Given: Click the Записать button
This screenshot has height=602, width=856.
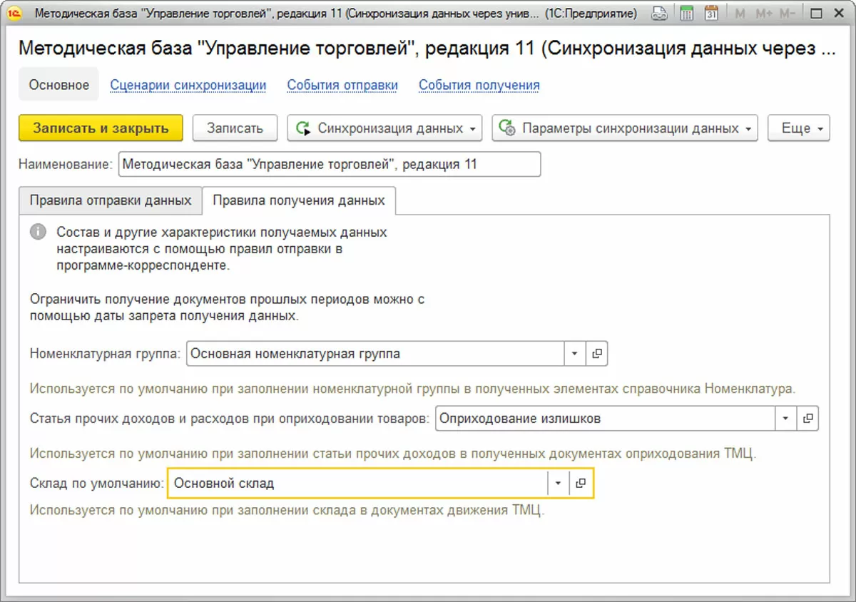Looking at the screenshot, I should 235,128.
